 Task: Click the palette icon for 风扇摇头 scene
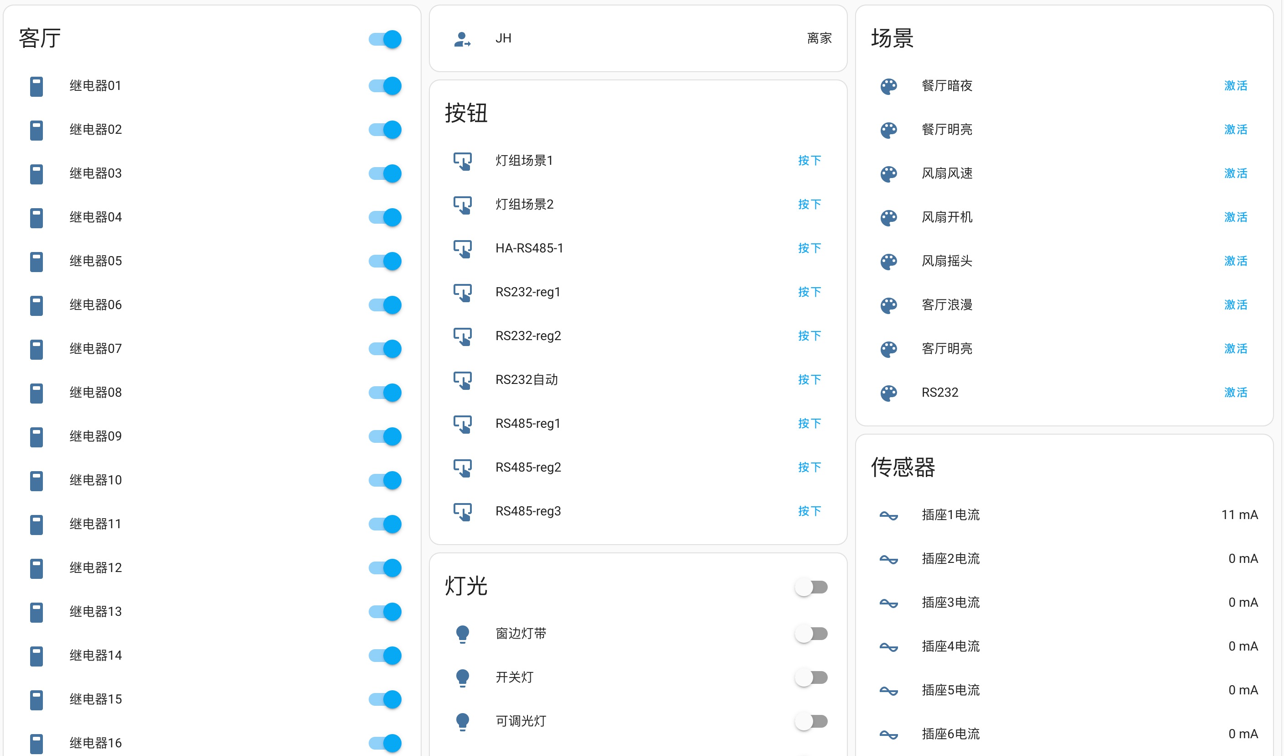pos(888,262)
